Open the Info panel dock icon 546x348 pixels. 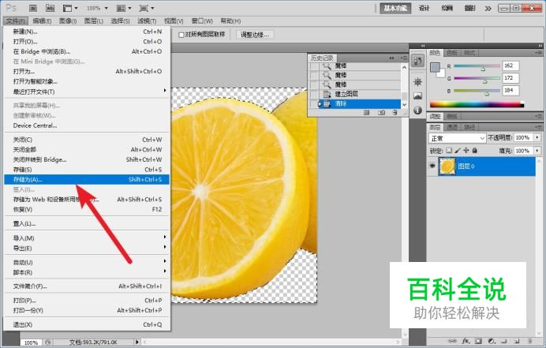click(418, 110)
